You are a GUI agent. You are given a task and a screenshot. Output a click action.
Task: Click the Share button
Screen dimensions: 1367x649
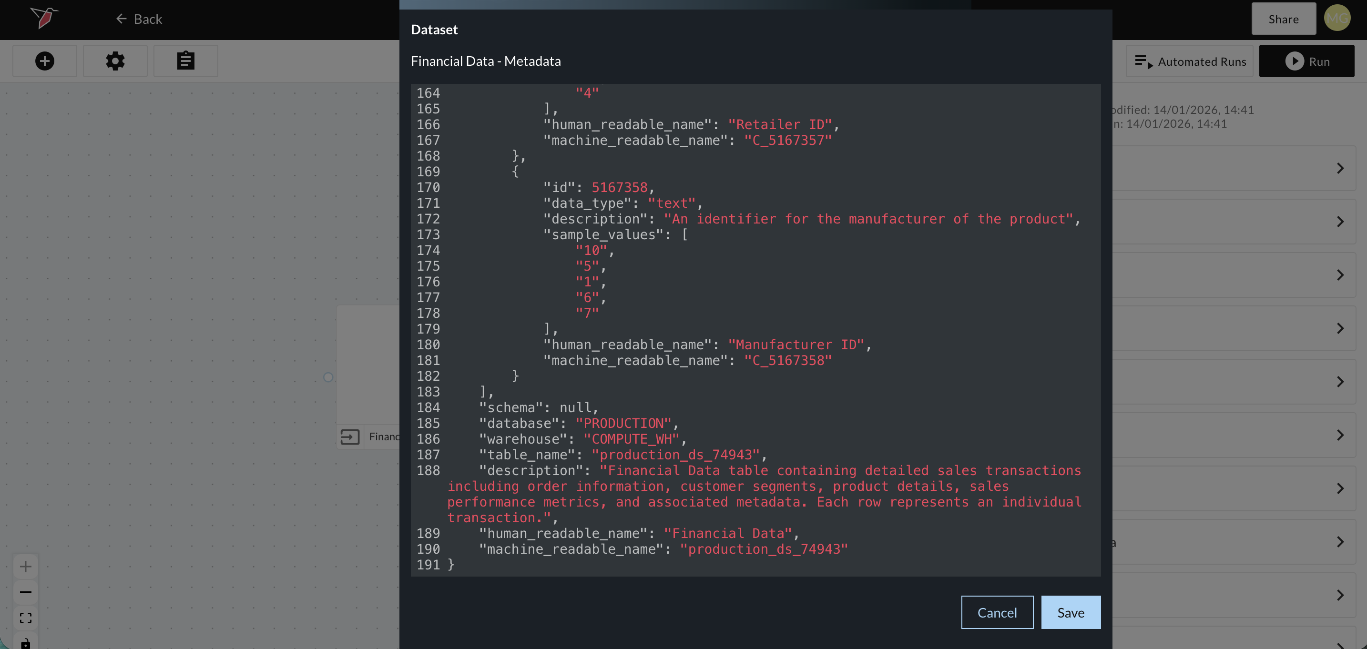(1283, 19)
